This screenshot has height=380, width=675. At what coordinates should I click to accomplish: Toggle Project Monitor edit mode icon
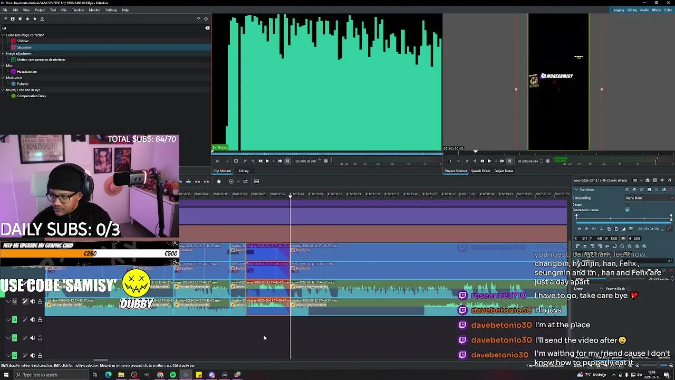point(510,161)
